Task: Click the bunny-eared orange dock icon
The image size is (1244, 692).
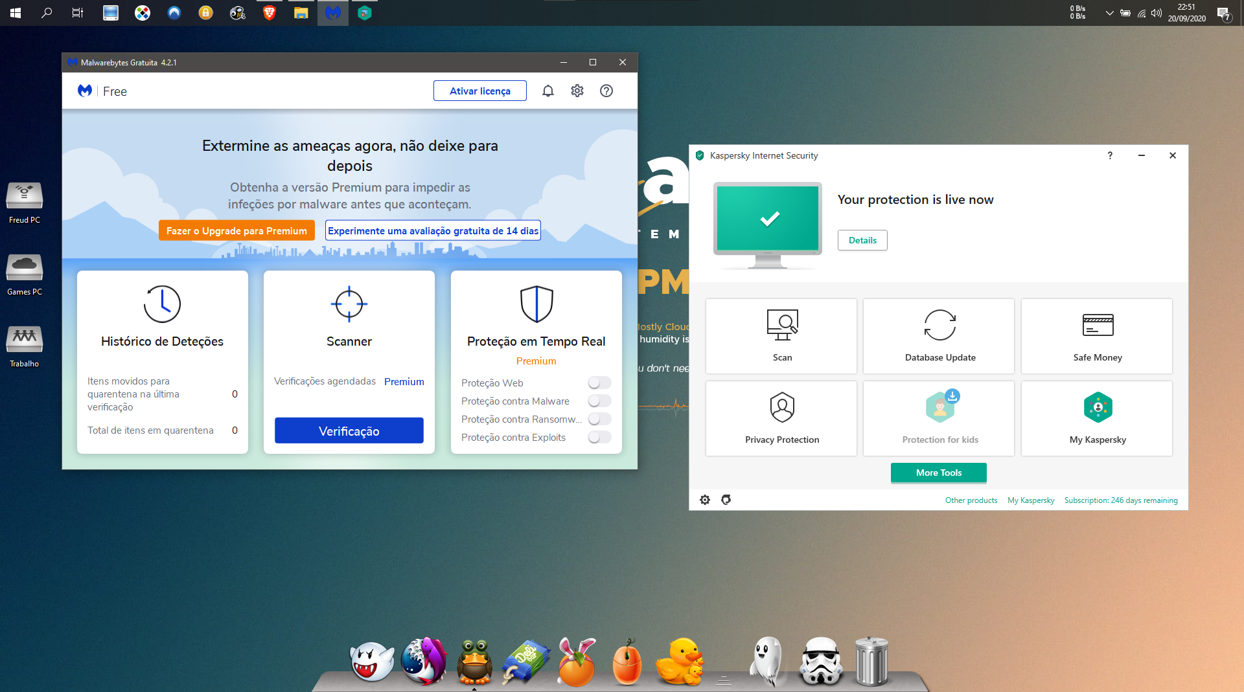Action: [577, 662]
